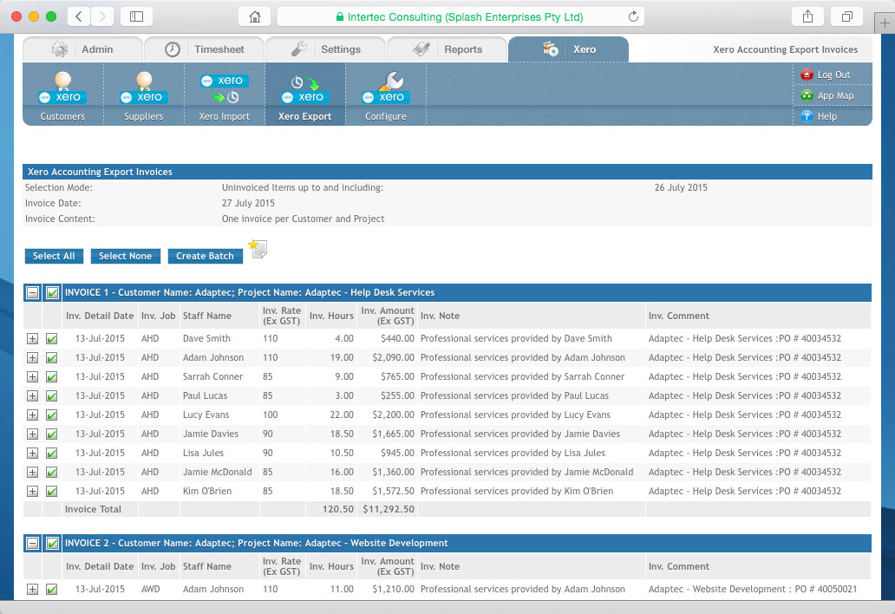This screenshot has height=614, width=895.
Task: Open a new browser tab
Action: coord(884,23)
